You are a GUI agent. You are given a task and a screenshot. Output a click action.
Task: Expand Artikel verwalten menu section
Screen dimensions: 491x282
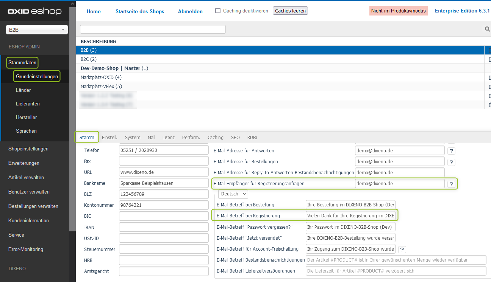26,177
